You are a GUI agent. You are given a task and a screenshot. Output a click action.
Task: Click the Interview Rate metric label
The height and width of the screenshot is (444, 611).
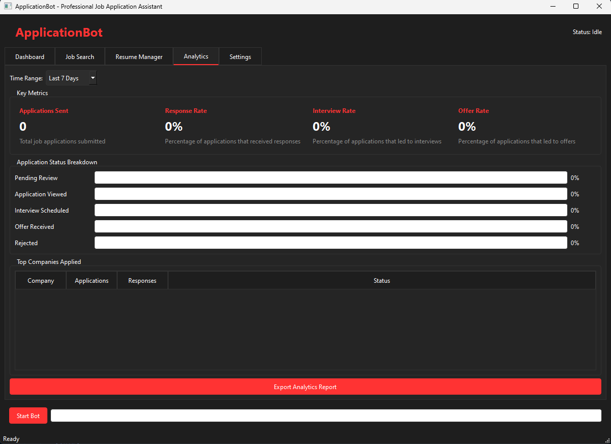pos(334,110)
